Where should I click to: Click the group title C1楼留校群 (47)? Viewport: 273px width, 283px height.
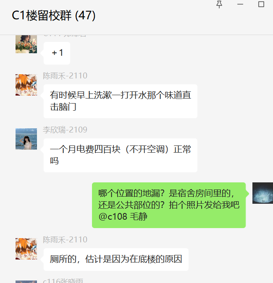pyautogui.click(x=53, y=16)
